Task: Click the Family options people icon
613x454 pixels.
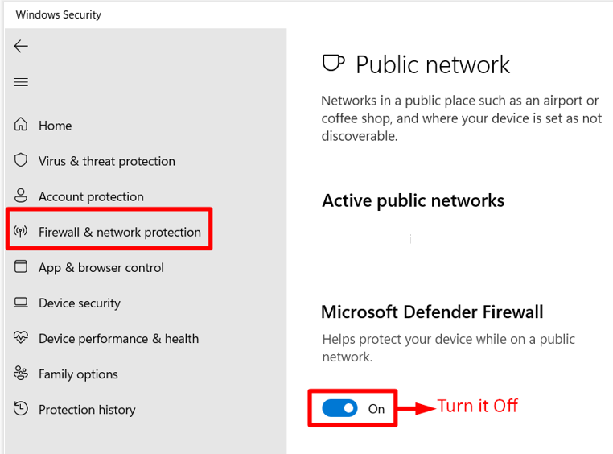Action: click(x=21, y=374)
